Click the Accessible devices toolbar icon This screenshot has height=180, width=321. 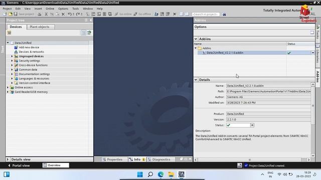(156, 14)
